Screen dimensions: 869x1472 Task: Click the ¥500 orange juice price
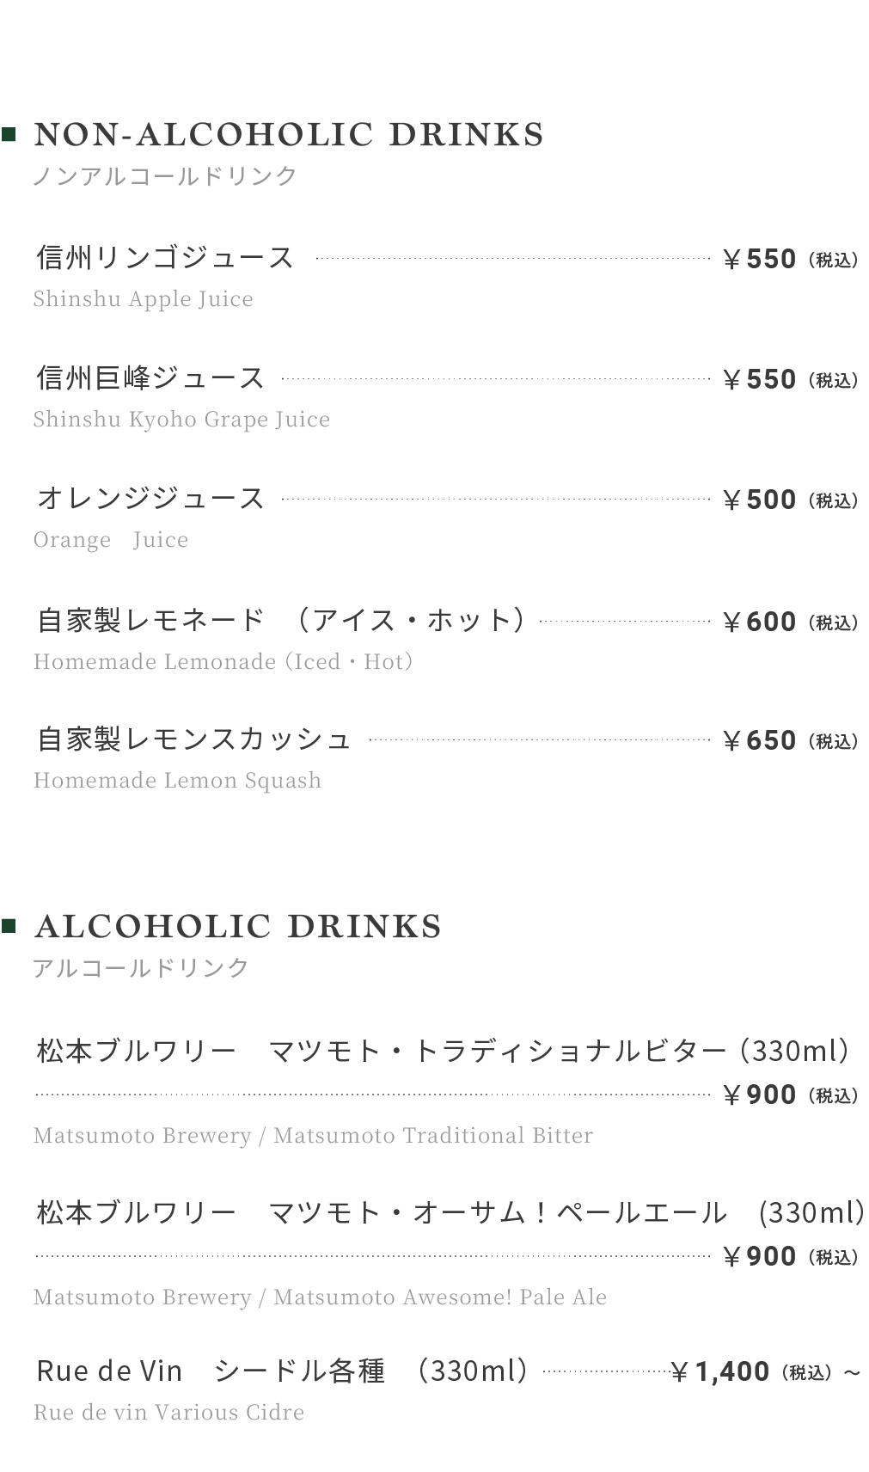click(x=760, y=500)
